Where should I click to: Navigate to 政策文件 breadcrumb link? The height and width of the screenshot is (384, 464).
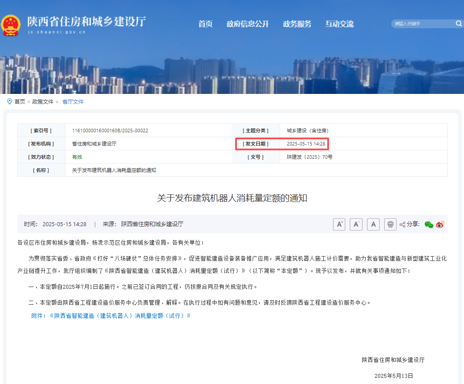43,102
